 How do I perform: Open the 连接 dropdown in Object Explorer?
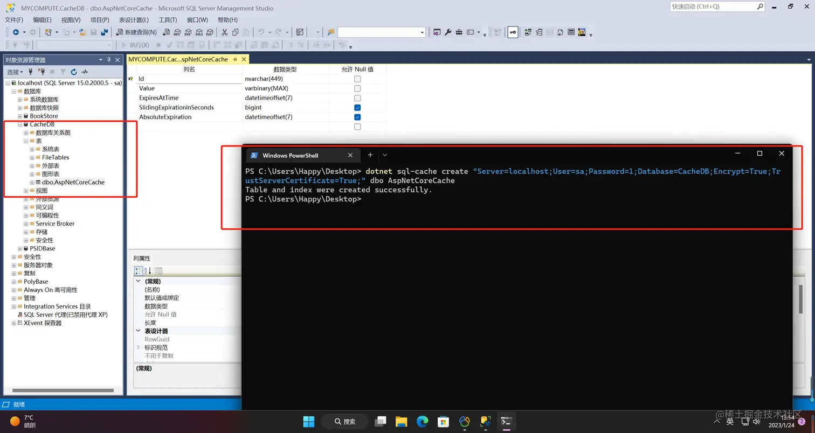click(x=15, y=72)
